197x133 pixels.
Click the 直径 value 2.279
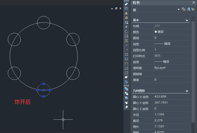click(159, 121)
